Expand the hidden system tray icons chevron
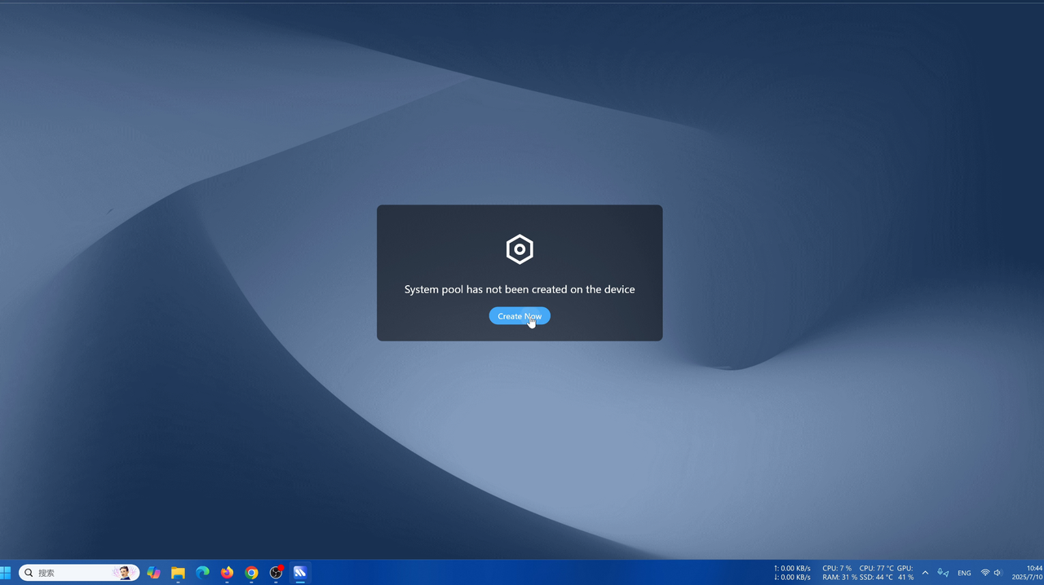This screenshot has width=1044, height=585. click(925, 573)
